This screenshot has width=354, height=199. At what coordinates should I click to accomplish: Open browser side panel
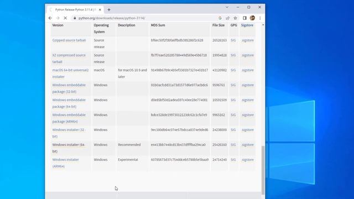click(244, 18)
